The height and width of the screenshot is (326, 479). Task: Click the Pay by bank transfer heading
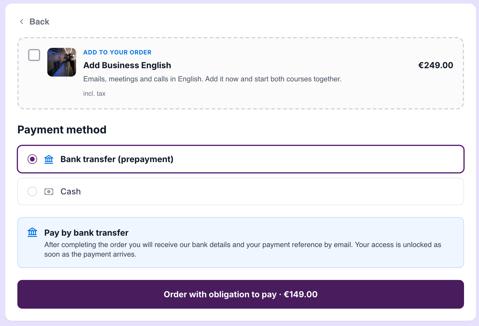click(x=86, y=233)
